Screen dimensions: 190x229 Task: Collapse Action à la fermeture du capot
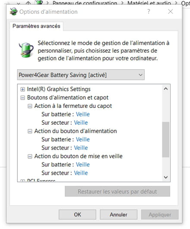(x=30, y=106)
